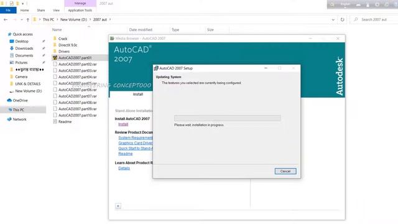Screen dimensions: 398x224
Task: Select AutoCAD2007.part08.rar file
Action: pyautogui.click(x=77, y=102)
